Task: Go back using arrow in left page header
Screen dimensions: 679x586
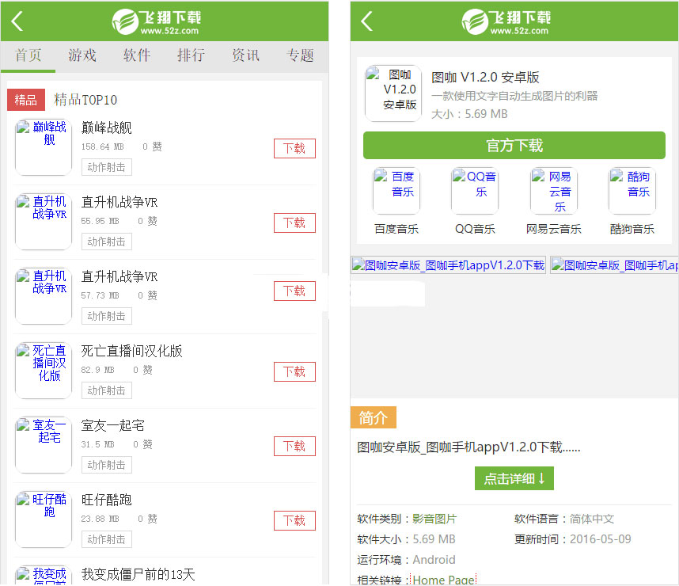Action: tap(17, 21)
